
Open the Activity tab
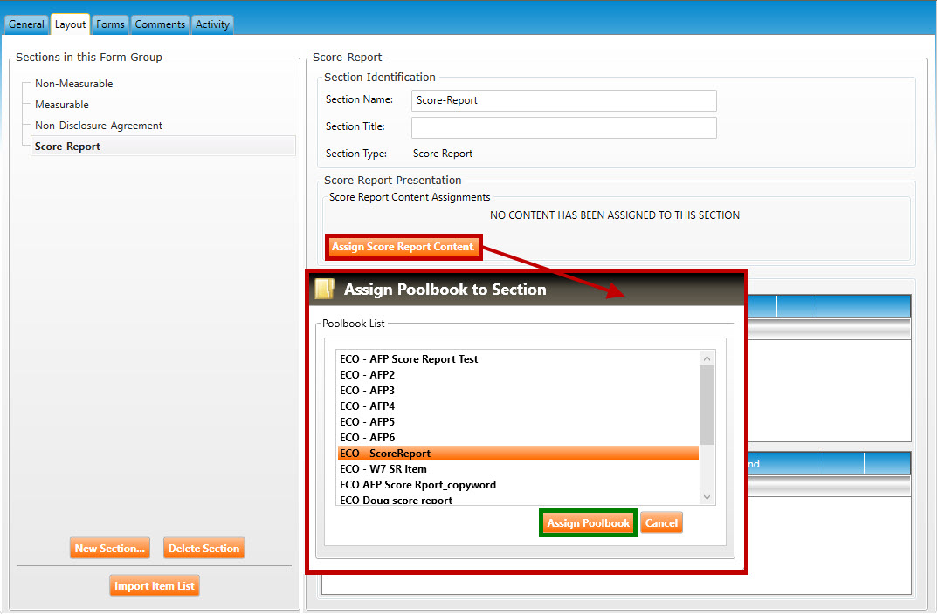click(x=212, y=24)
